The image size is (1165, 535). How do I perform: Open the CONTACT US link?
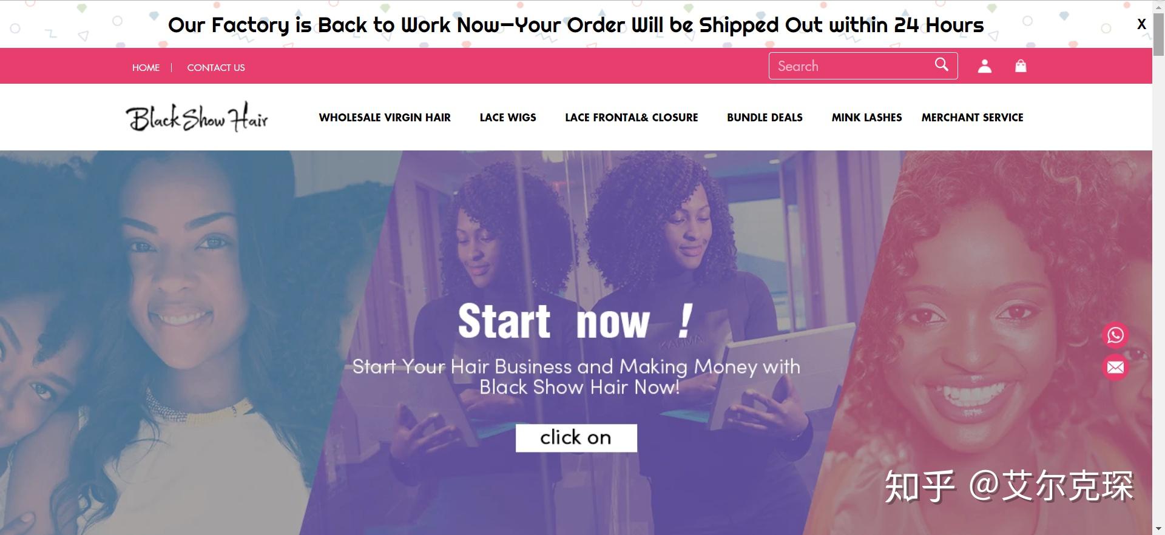coord(216,67)
